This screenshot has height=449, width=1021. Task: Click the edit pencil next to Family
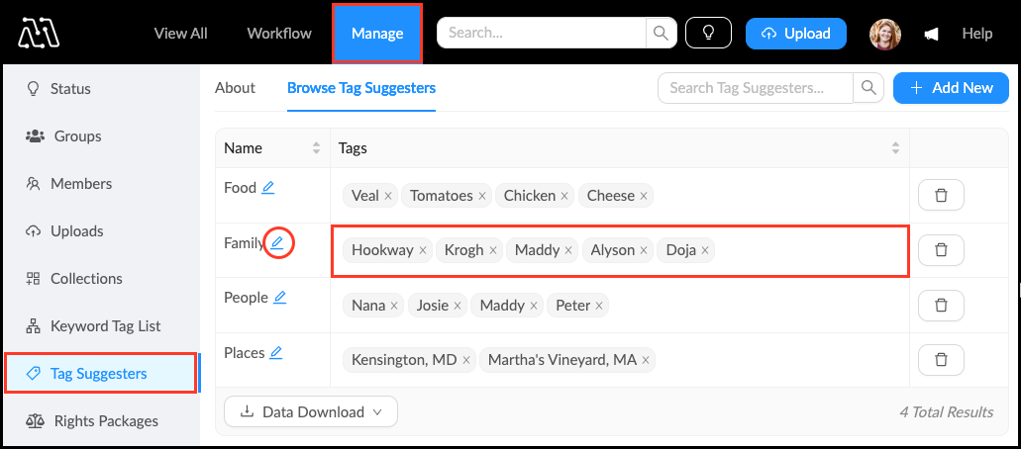coord(278,242)
